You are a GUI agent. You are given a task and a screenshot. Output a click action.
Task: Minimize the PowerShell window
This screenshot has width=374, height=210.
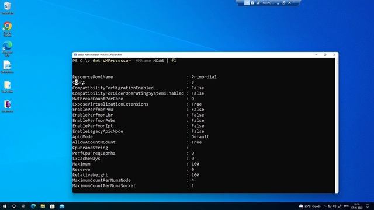pos(316,55)
